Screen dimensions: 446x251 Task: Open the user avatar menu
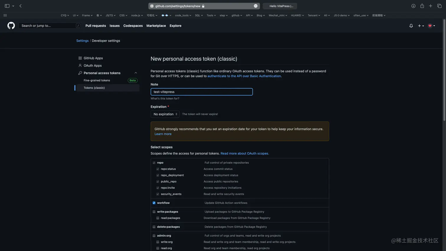pos(432,26)
